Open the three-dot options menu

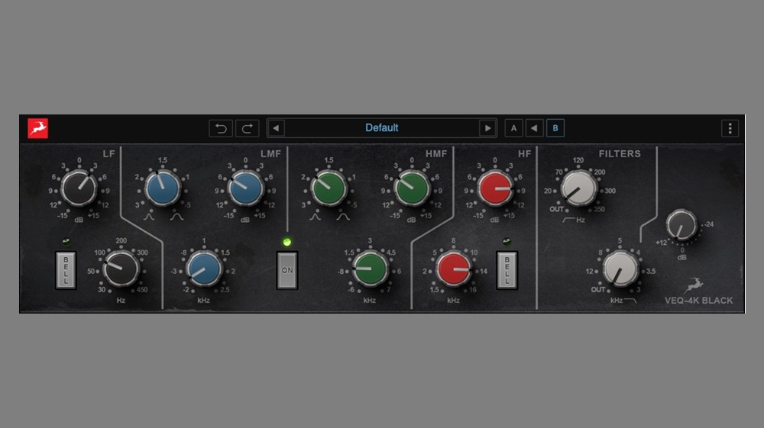coord(730,128)
